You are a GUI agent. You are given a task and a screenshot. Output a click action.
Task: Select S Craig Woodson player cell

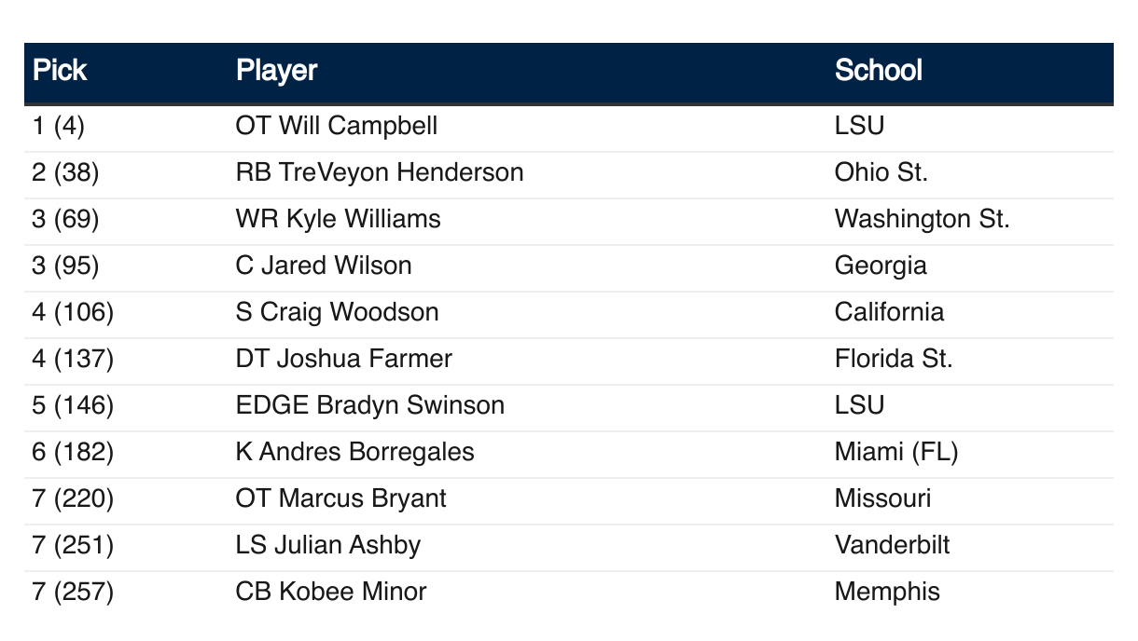337,312
